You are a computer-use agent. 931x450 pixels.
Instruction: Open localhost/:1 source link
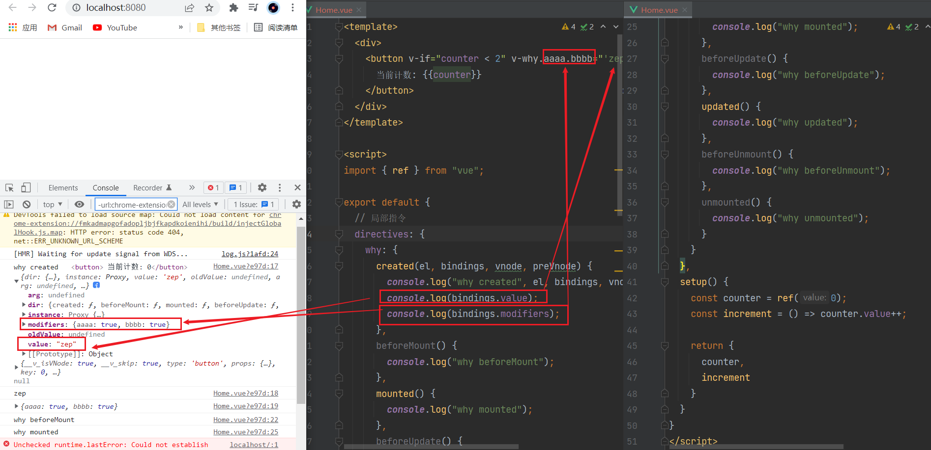click(x=254, y=445)
